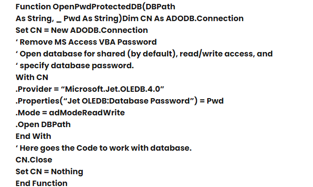Screen dimensions: 313x187
Task: Click the '.Mode = adModeReadWrite' line
Action: click(x=70, y=113)
